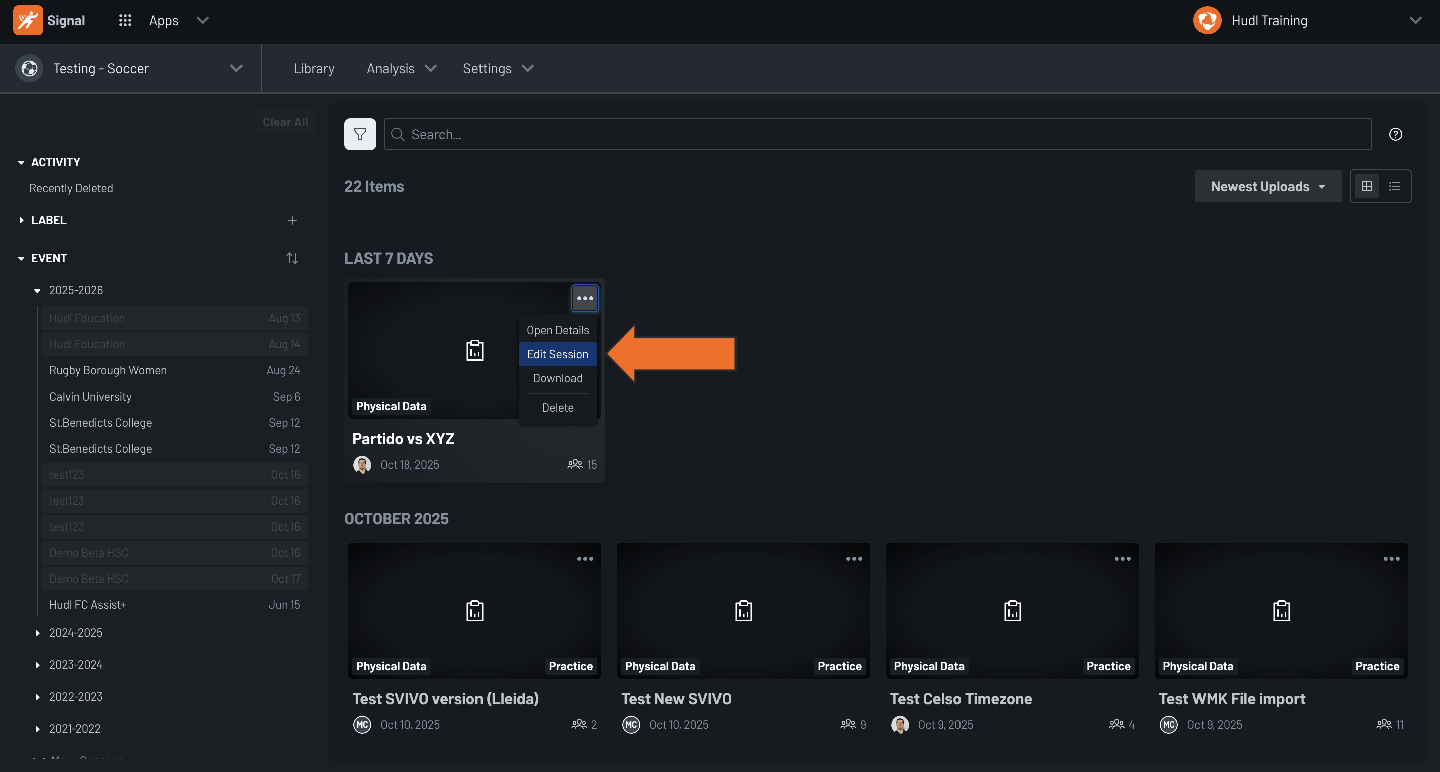
Task: Go to the Library tab
Action: pos(314,68)
